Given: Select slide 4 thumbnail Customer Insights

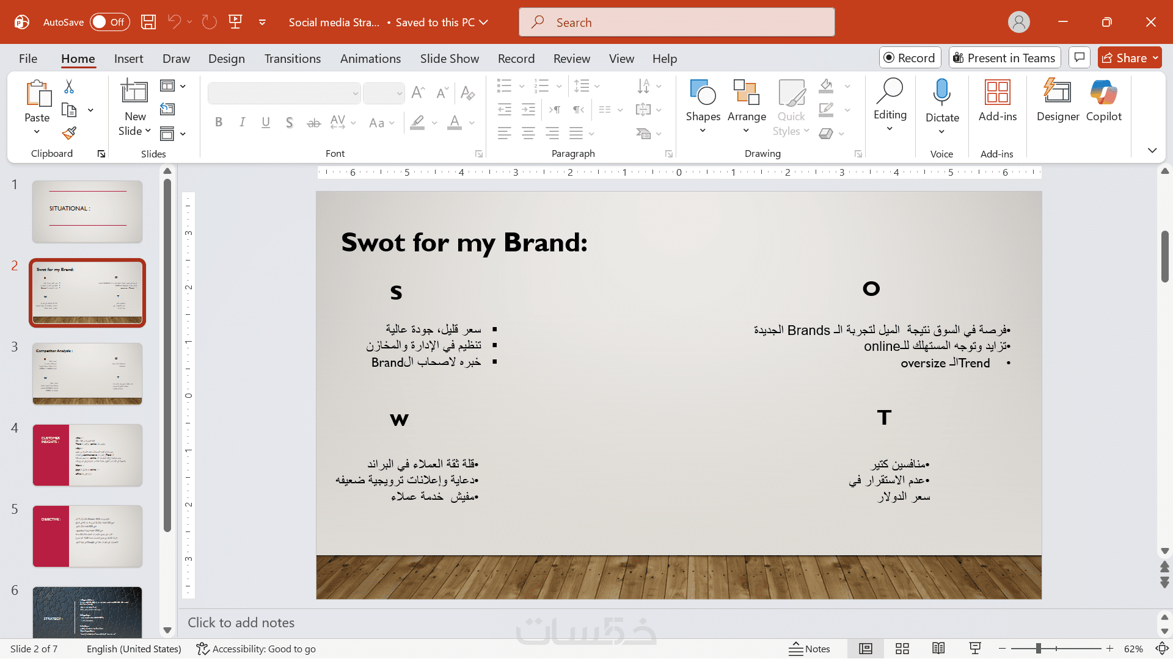Looking at the screenshot, I should point(87,455).
